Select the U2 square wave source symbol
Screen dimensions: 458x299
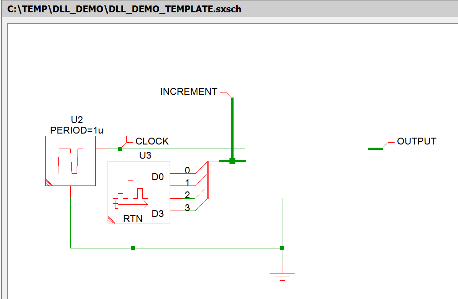(x=70, y=160)
